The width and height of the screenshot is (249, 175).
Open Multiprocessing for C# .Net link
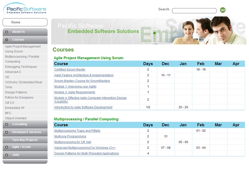(73, 142)
